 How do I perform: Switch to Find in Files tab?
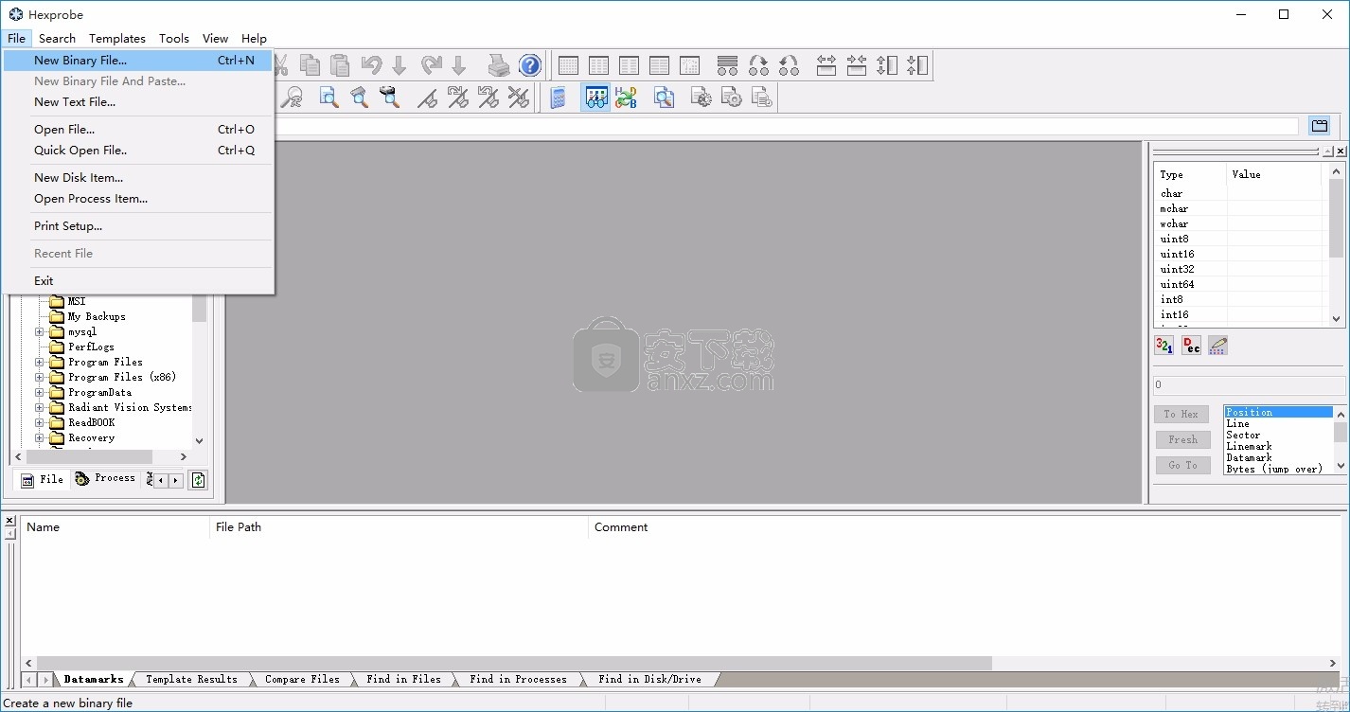point(403,679)
